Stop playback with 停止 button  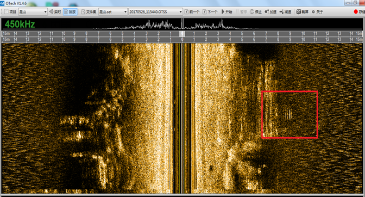click(x=256, y=11)
